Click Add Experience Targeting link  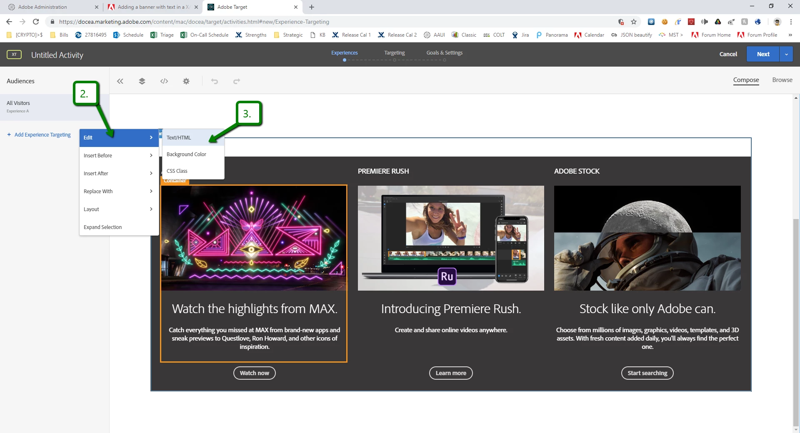click(39, 135)
